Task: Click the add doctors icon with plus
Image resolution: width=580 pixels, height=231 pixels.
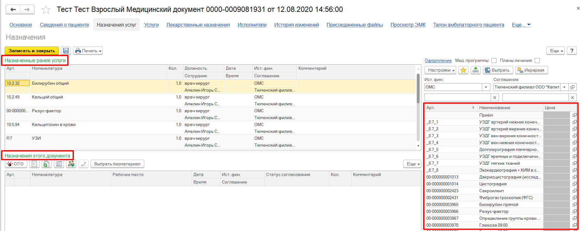Action: (x=71, y=164)
